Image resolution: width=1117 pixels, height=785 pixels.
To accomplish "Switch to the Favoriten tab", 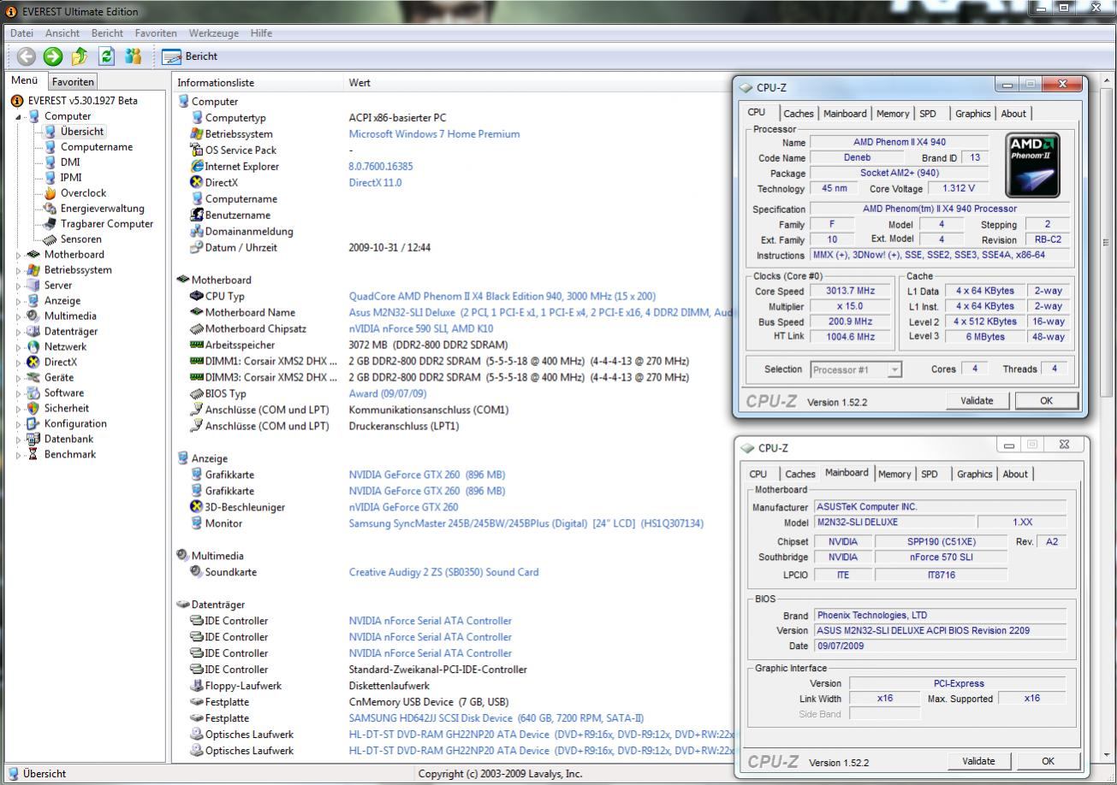I will point(72,82).
